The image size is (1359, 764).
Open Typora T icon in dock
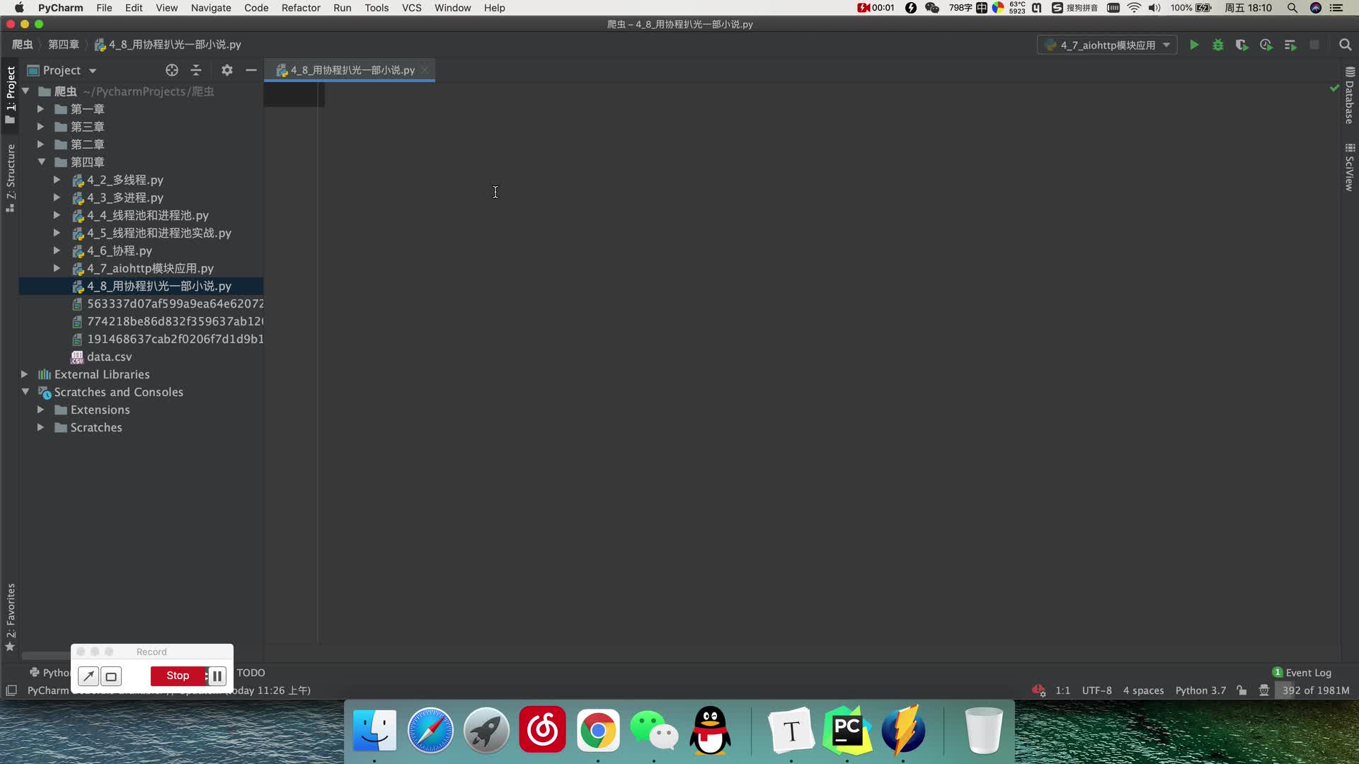pos(791,730)
